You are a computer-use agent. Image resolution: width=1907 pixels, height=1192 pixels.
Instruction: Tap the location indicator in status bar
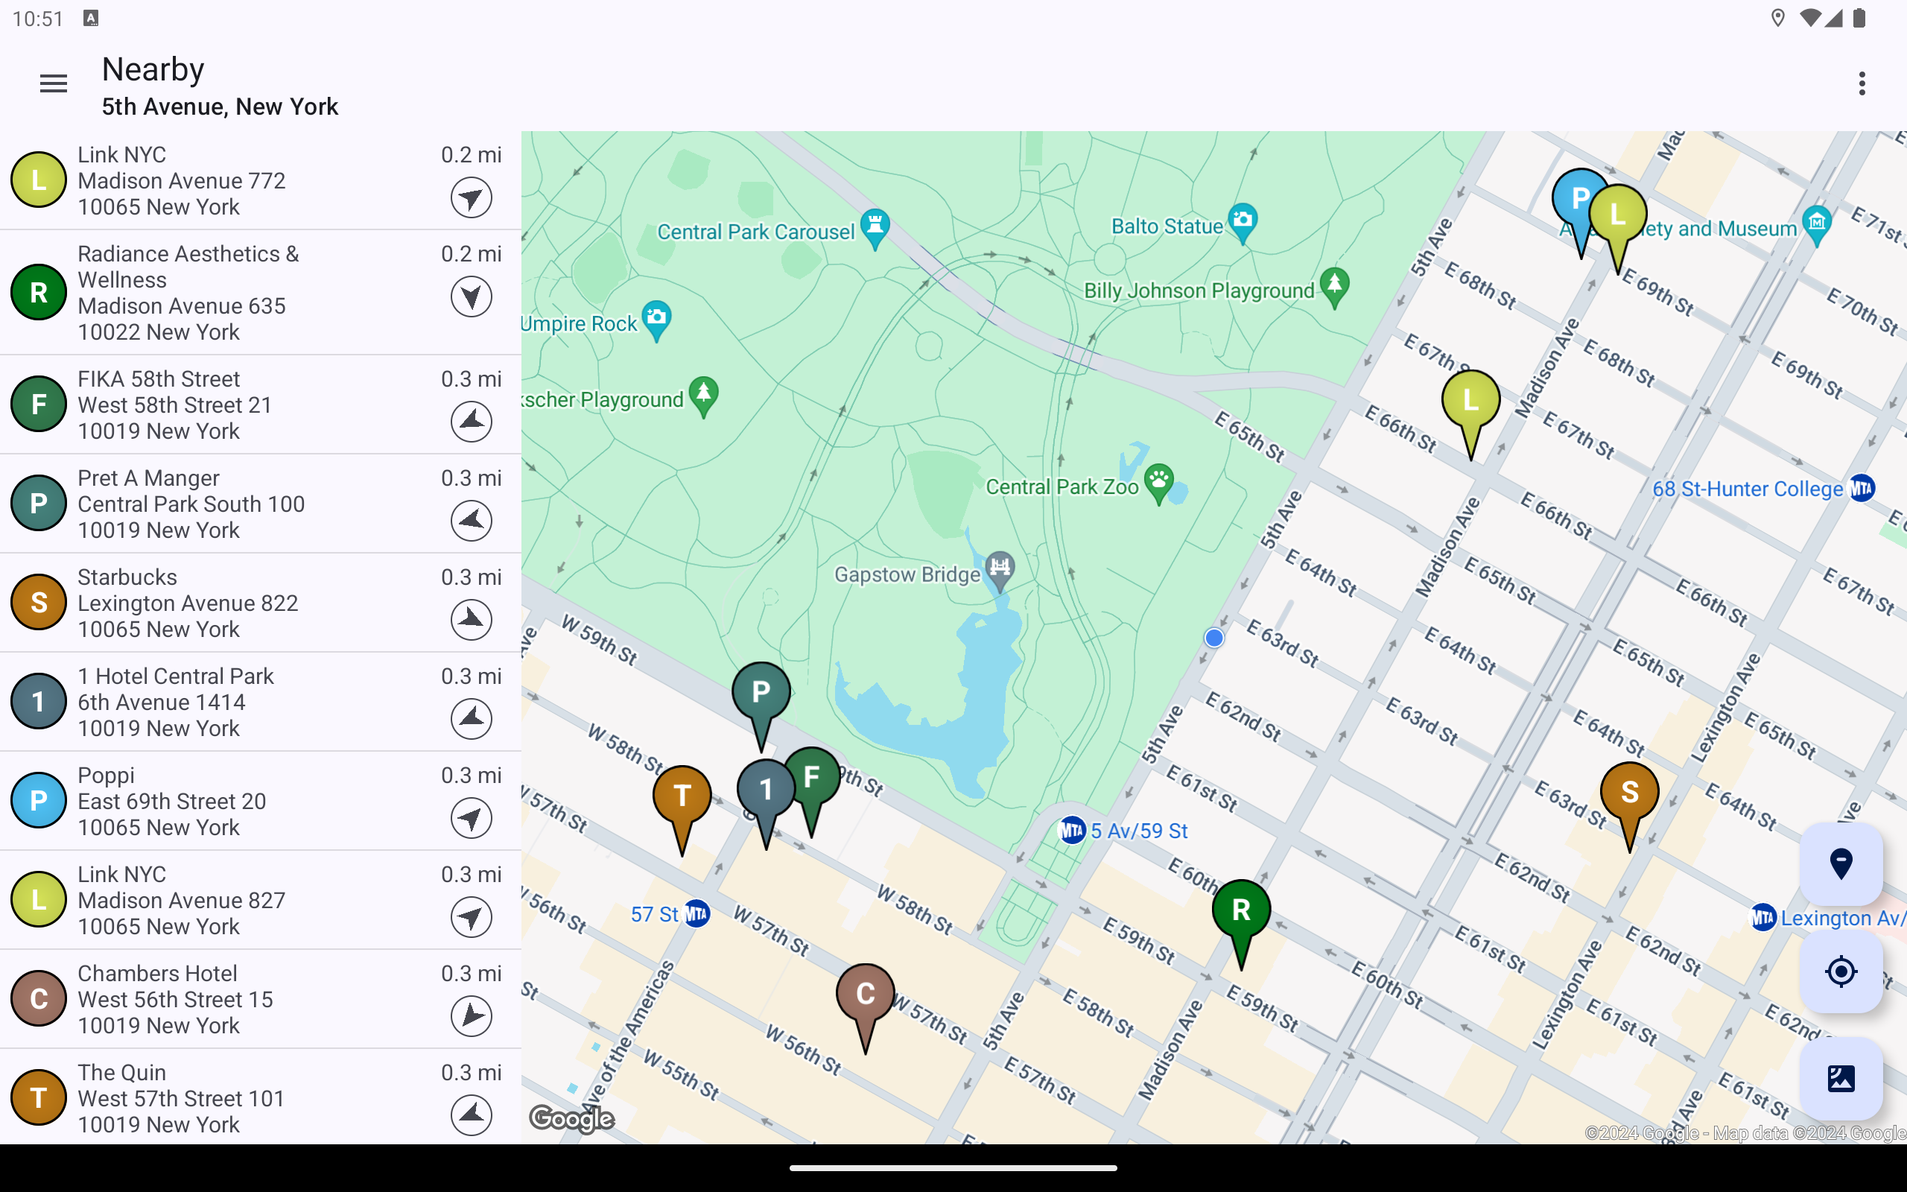[x=1778, y=18]
